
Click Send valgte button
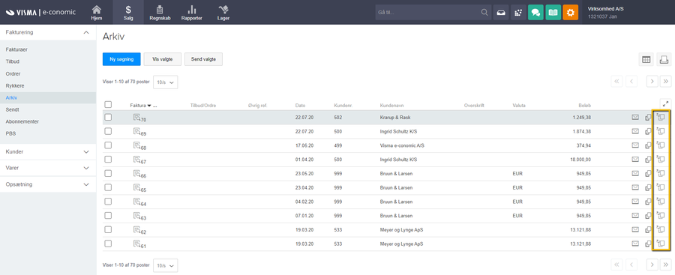pos(203,59)
